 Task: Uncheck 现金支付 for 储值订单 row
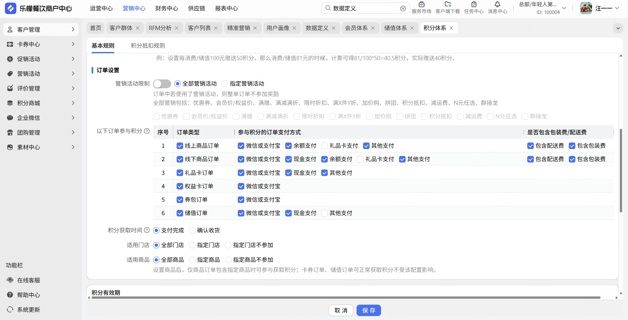tap(288, 213)
